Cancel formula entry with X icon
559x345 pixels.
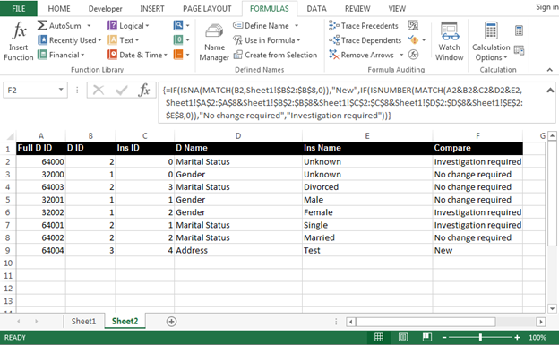pos(99,90)
